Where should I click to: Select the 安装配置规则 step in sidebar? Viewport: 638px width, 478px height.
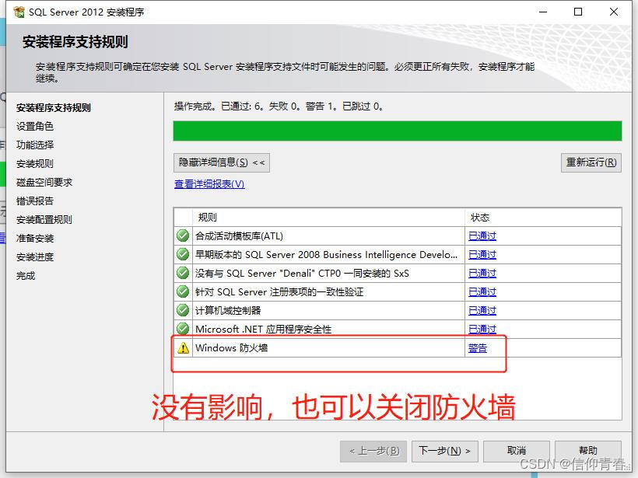point(44,220)
